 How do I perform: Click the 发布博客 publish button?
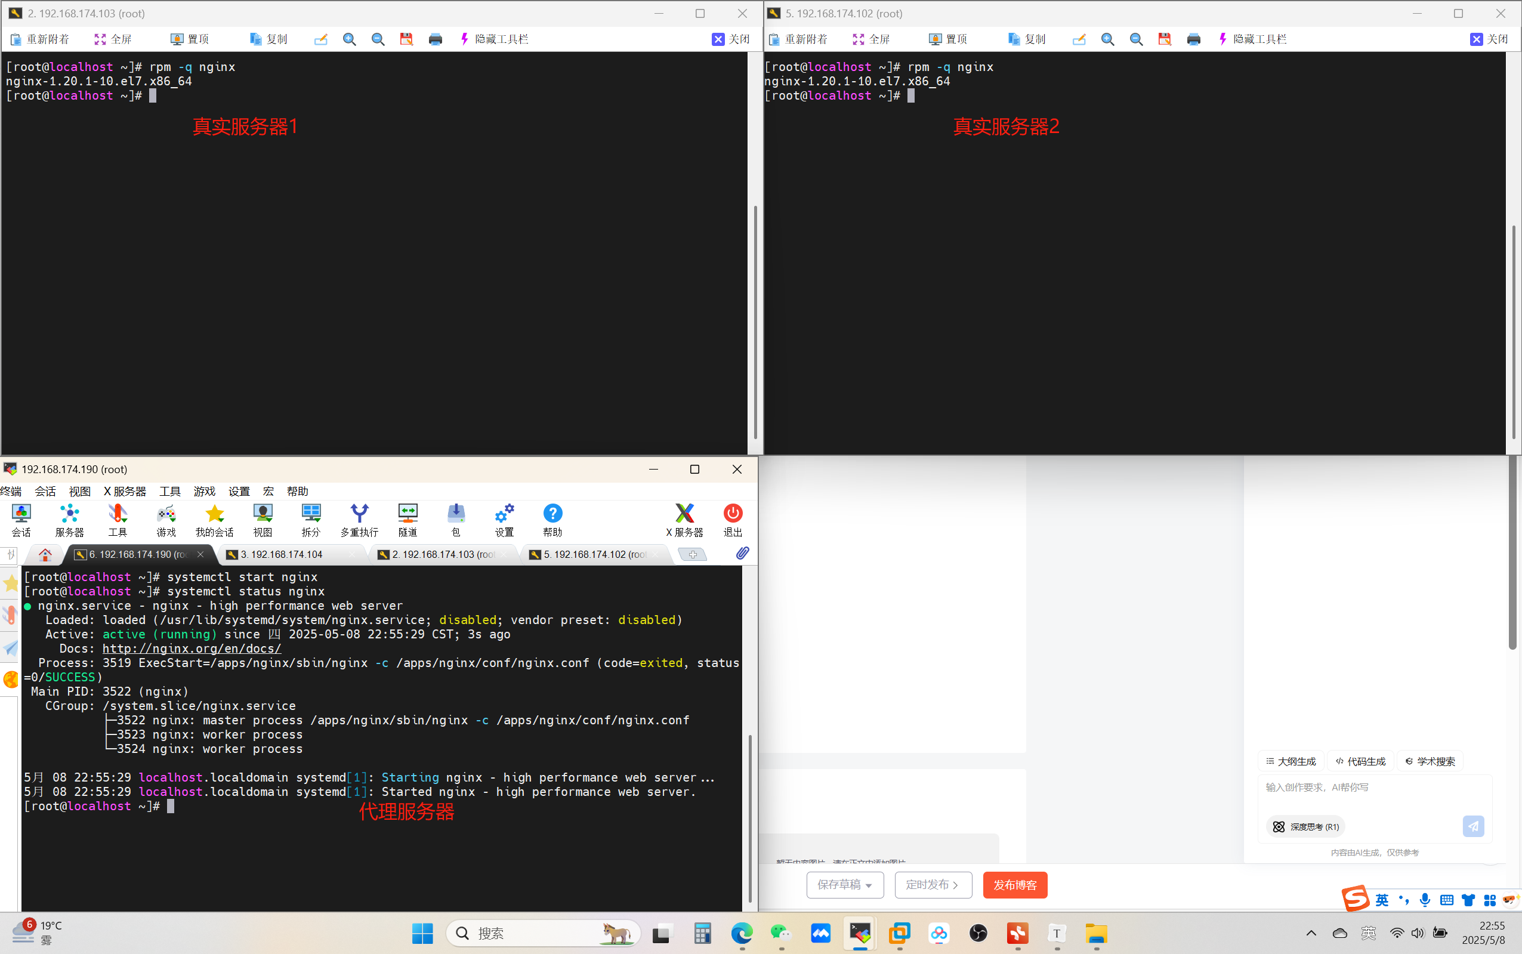1014,885
